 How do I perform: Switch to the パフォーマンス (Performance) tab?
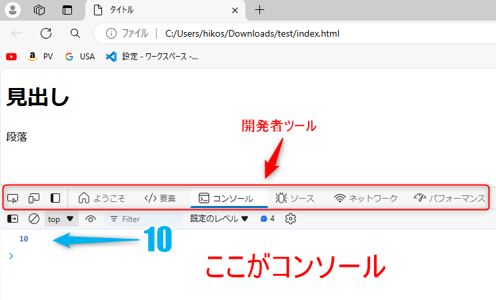[449, 198]
